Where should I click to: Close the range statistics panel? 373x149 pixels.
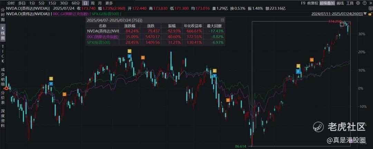tap(222, 20)
